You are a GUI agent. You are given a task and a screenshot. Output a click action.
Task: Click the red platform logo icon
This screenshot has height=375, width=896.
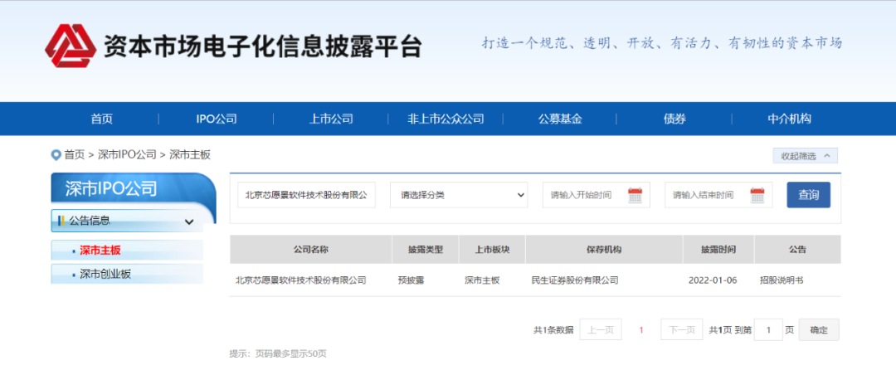(71, 46)
